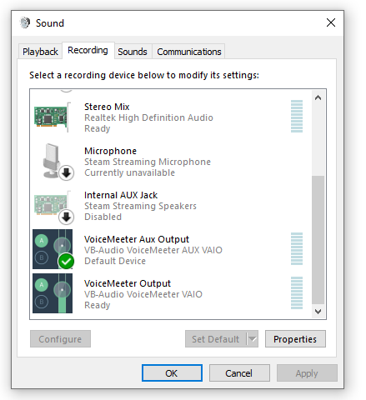
Task: Click the Apply button
Action: tap(307, 373)
